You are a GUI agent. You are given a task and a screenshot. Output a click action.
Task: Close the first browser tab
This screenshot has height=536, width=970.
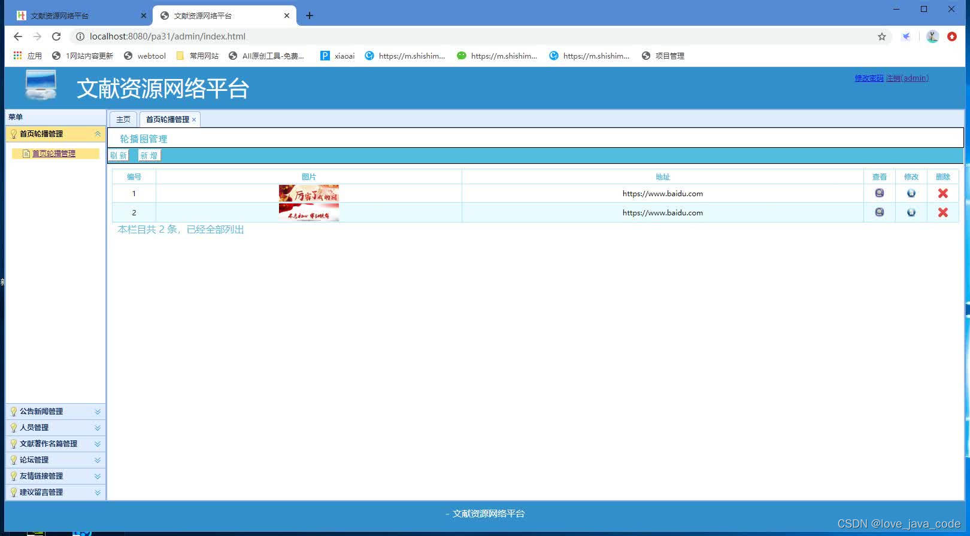(143, 16)
